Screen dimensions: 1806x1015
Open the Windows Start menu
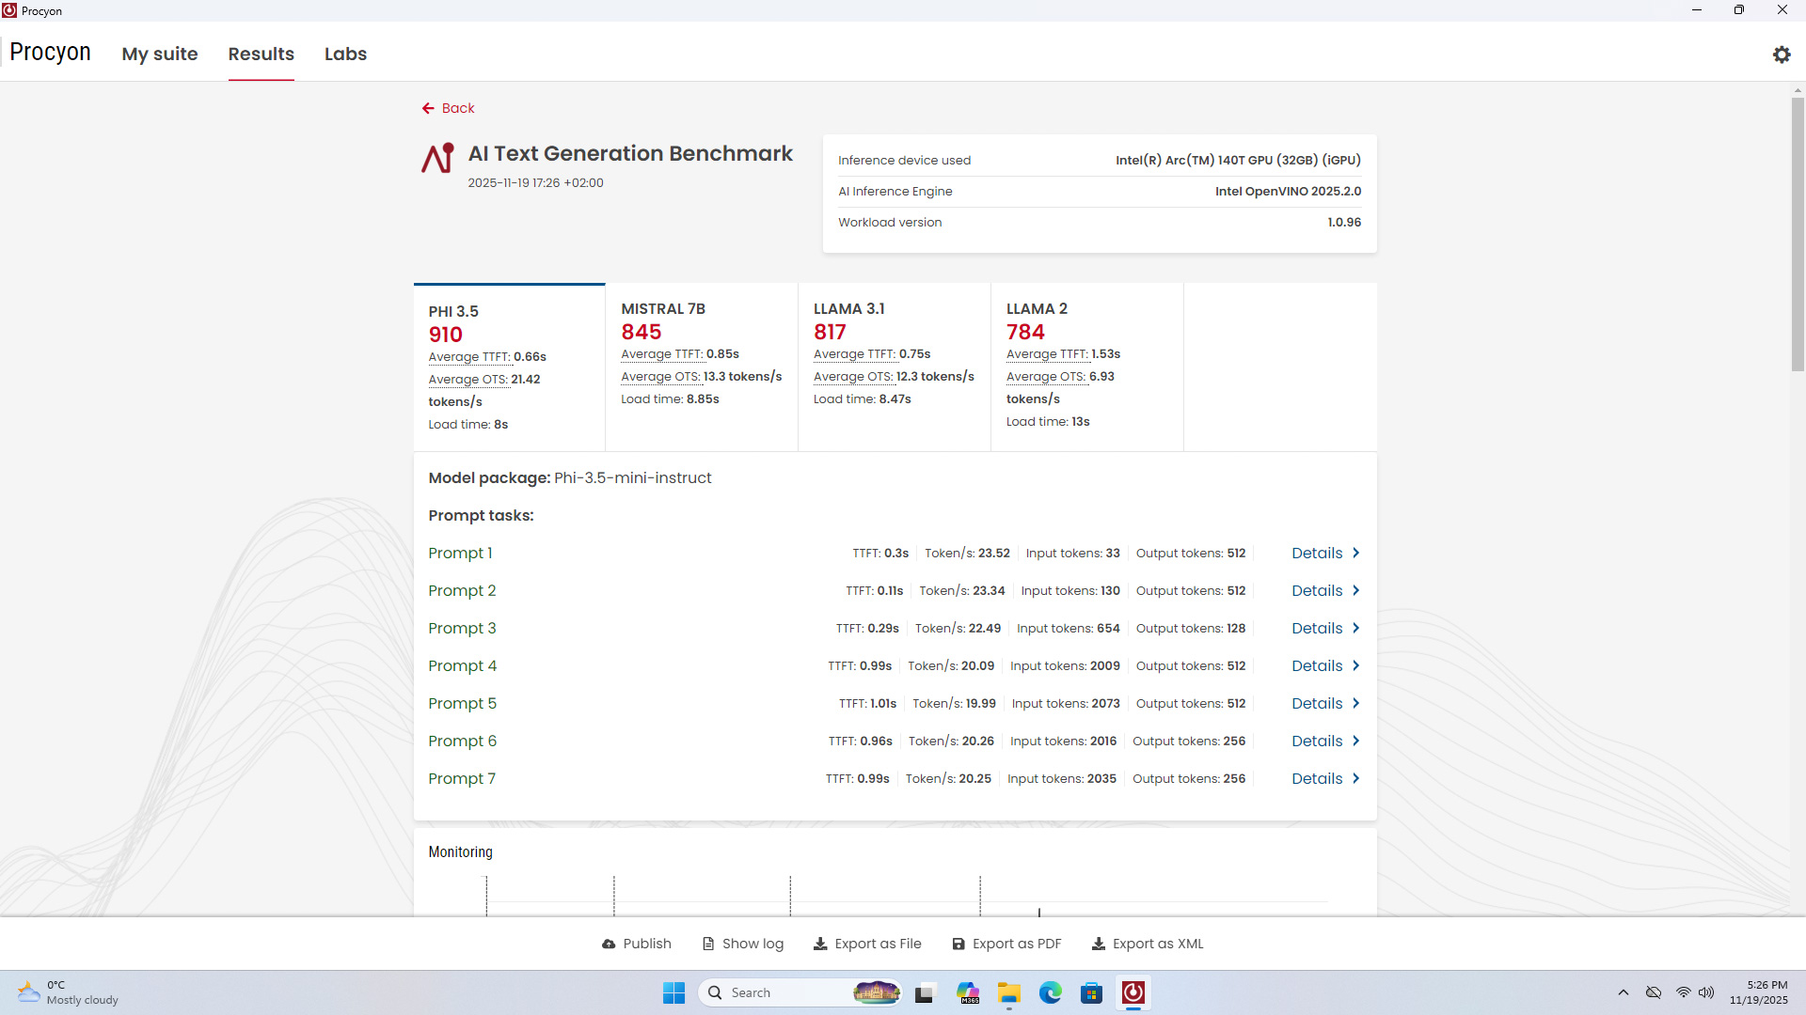(x=673, y=992)
